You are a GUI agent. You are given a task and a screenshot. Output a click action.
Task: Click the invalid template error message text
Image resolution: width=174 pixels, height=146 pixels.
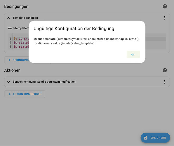86,41
